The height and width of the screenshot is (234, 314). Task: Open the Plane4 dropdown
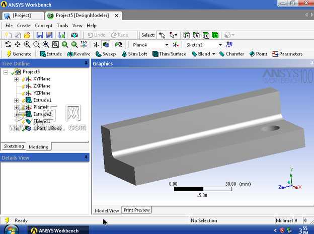coord(167,45)
